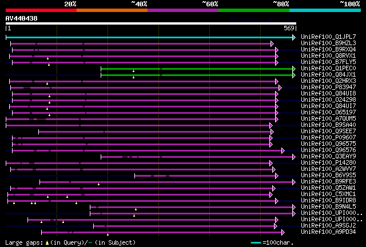Viewport: 366px width, 247px height.
Task: Select the UniRef100_Q84UI7 label
Action: point(328,106)
